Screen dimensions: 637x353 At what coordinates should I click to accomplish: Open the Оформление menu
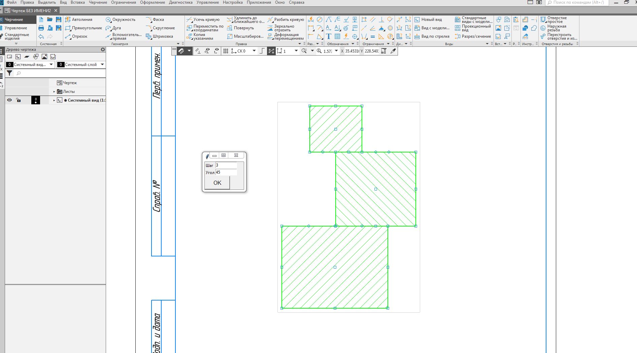pyautogui.click(x=153, y=2)
